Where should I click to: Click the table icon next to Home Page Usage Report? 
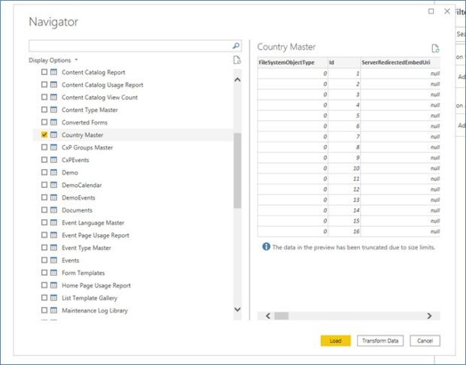[x=54, y=285]
